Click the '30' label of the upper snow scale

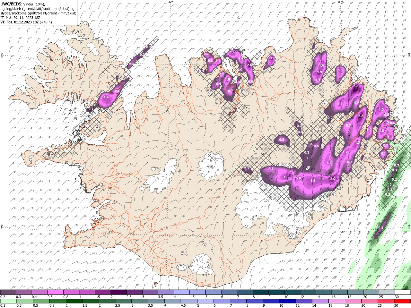pyautogui.click(x=397, y=297)
